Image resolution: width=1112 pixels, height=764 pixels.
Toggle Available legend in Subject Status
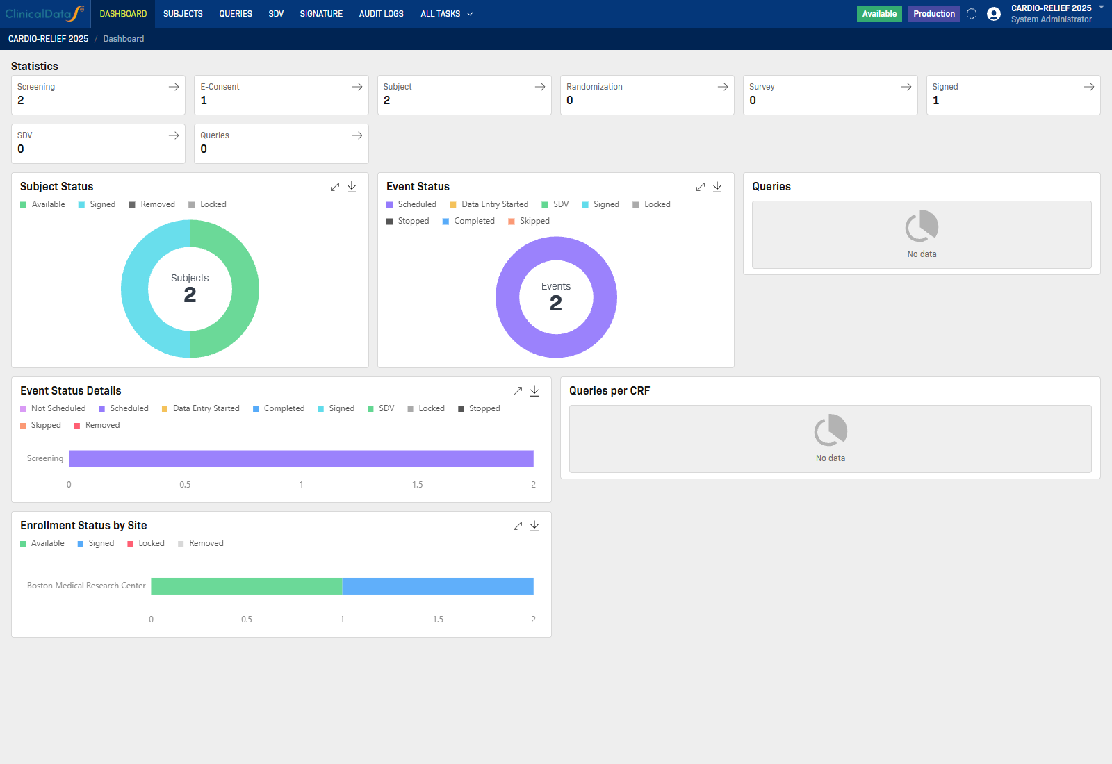tap(42, 204)
